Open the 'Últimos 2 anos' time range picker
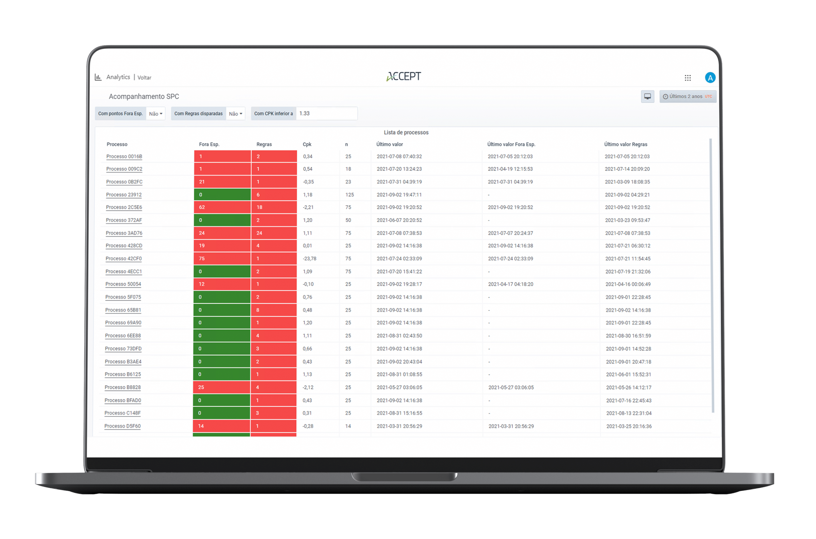Image resolution: width=816 pixels, height=539 pixels. pos(687,96)
